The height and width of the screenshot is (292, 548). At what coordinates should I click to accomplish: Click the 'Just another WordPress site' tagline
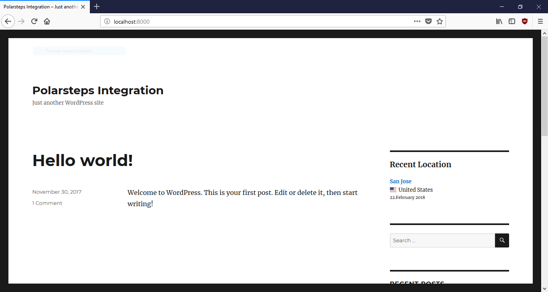[68, 103]
